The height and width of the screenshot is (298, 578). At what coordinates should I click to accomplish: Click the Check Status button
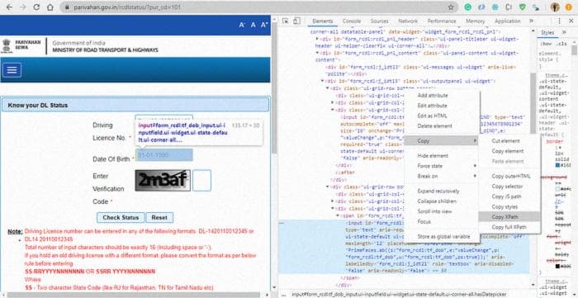point(121,217)
